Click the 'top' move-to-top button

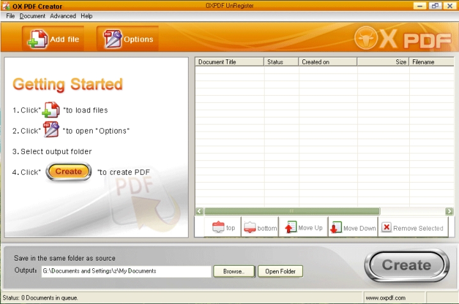coord(223,227)
